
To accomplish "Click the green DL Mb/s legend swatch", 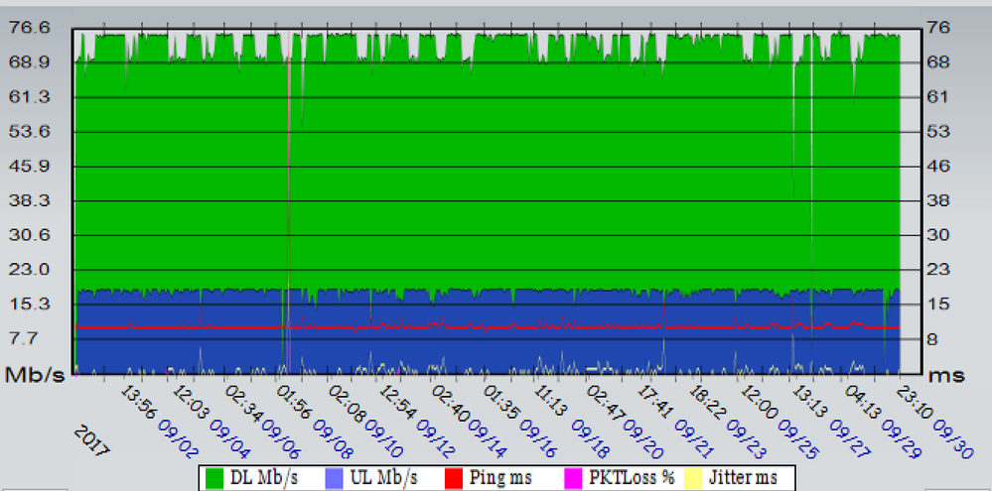I will 213,477.
